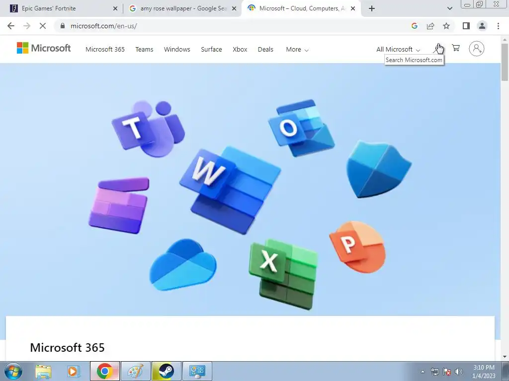Screen dimensions: 509x381
Task: Open the Microsoft 365 nav link
Action: tap(105, 49)
